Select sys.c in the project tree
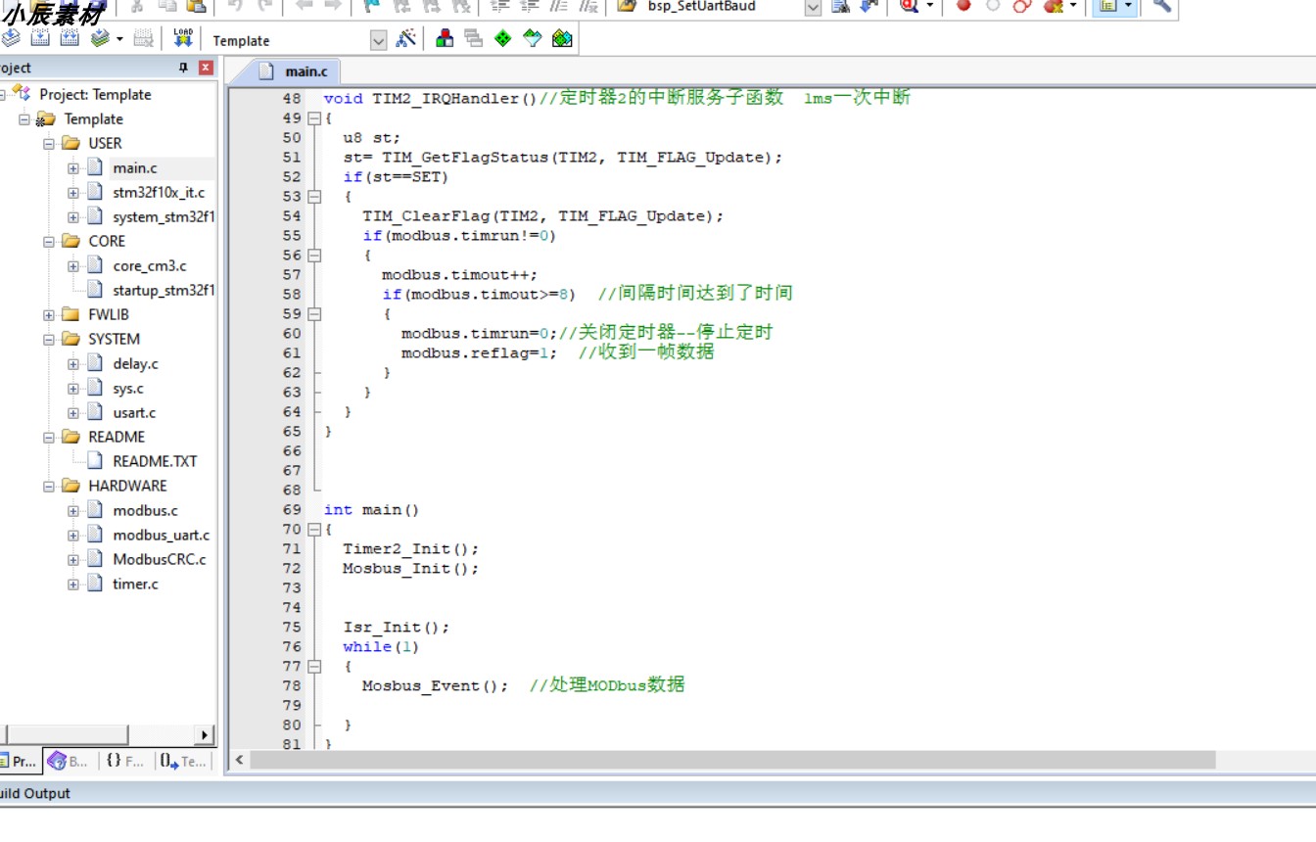Image resolution: width=1316 pixels, height=842 pixels. (128, 389)
